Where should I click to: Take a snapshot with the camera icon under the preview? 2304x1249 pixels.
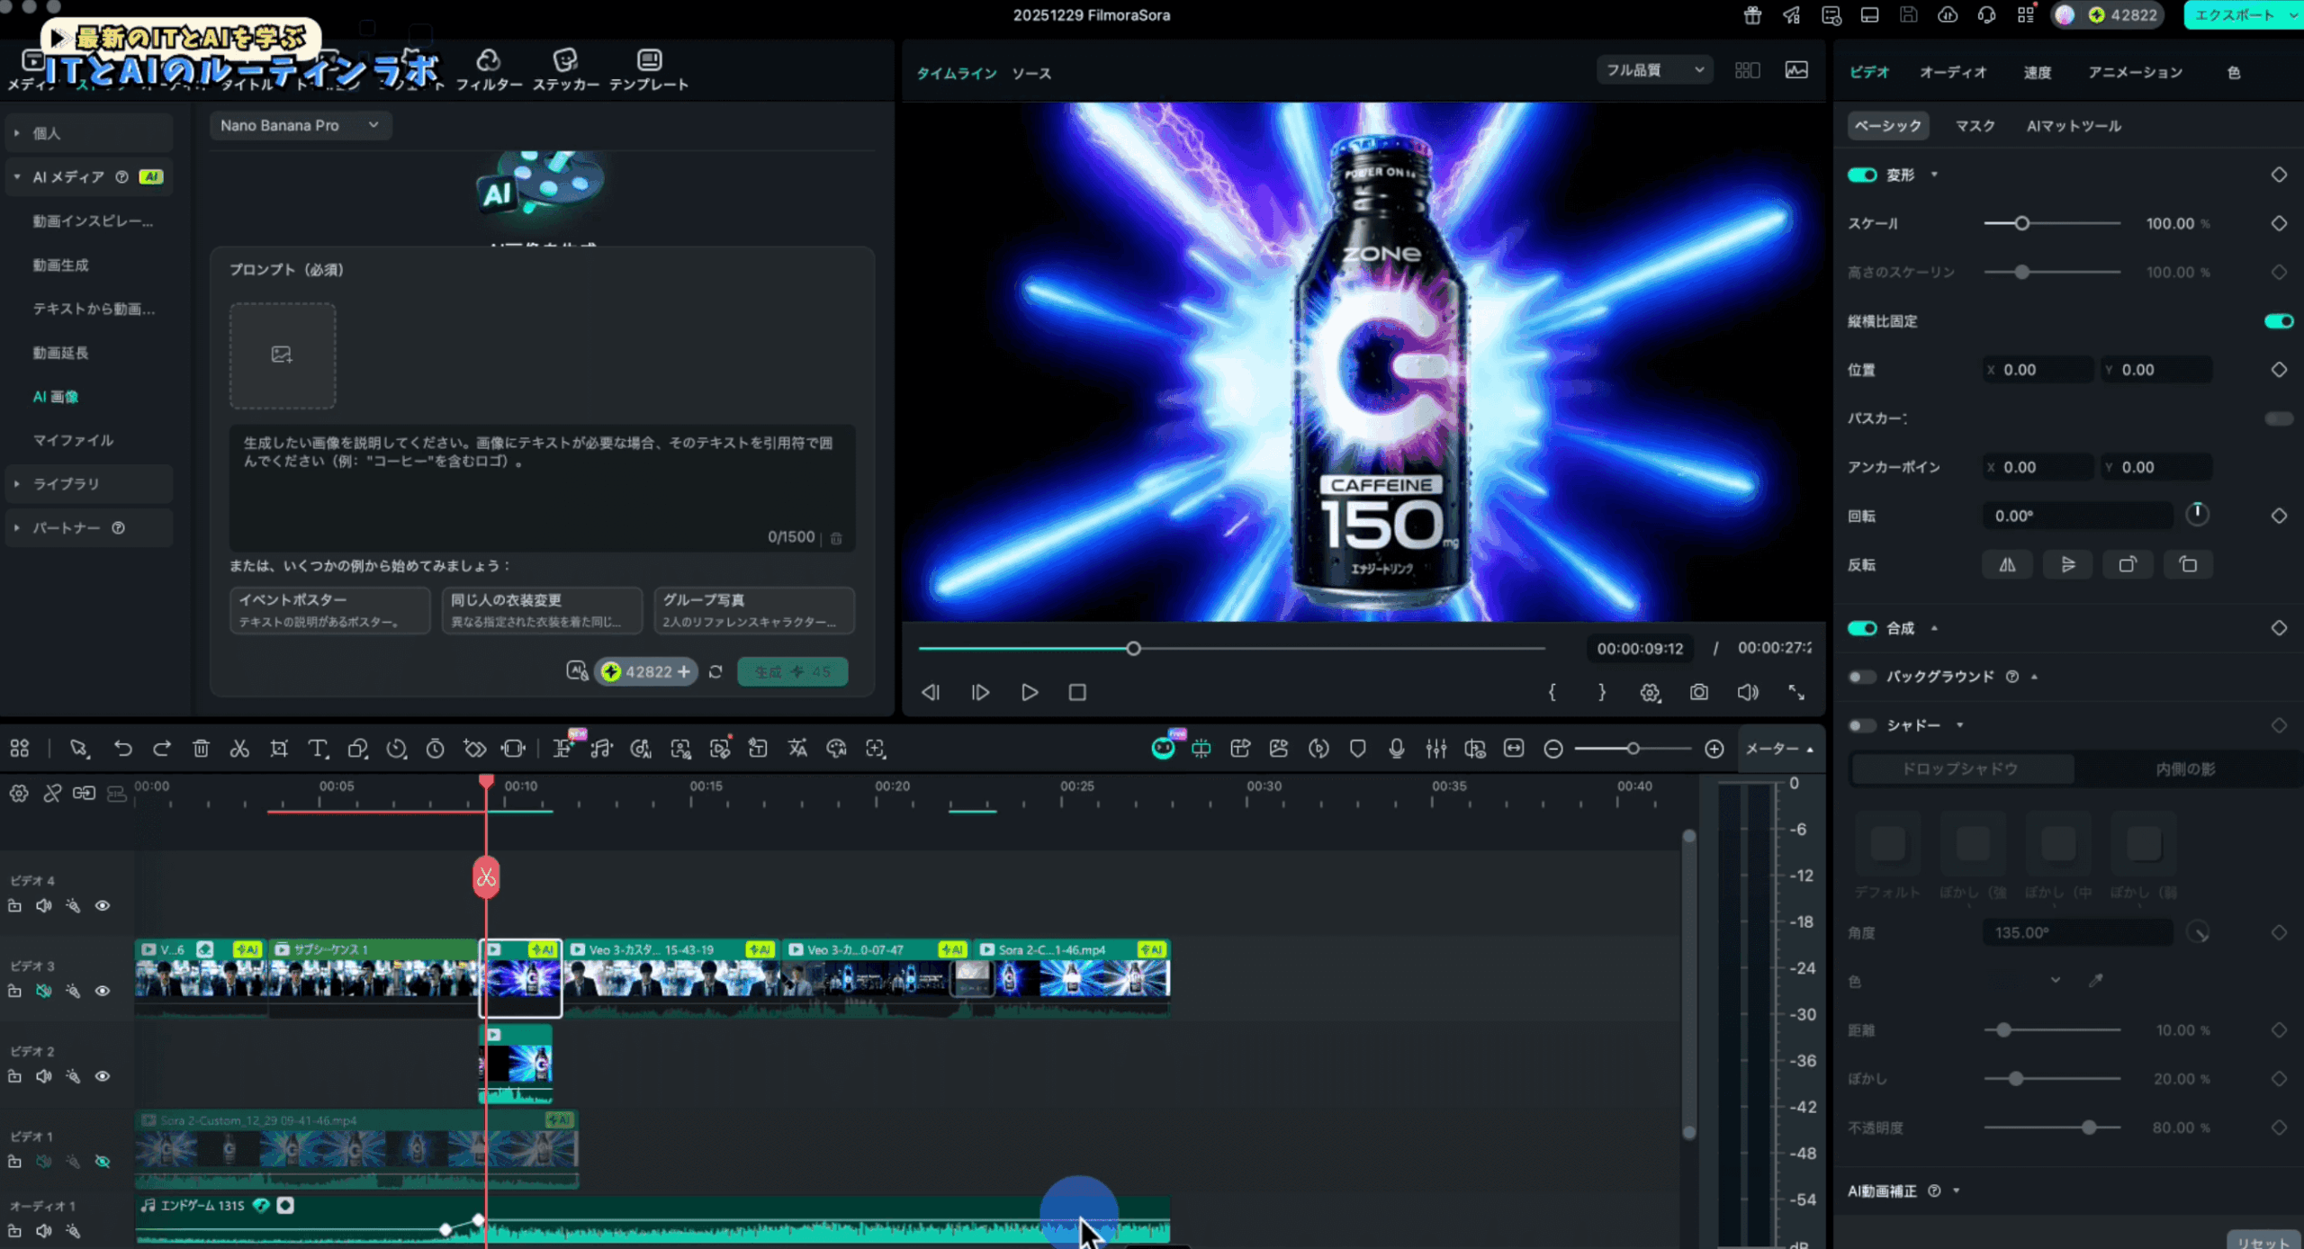pyautogui.click(x=1699, y=692)
